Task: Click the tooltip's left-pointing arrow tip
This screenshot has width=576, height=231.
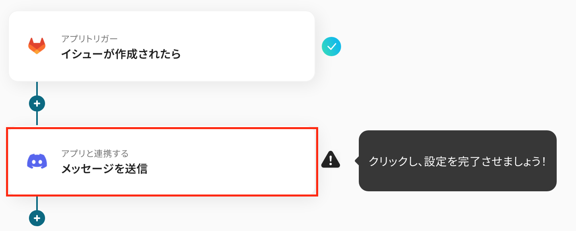Action: click(x=356, y=161)
